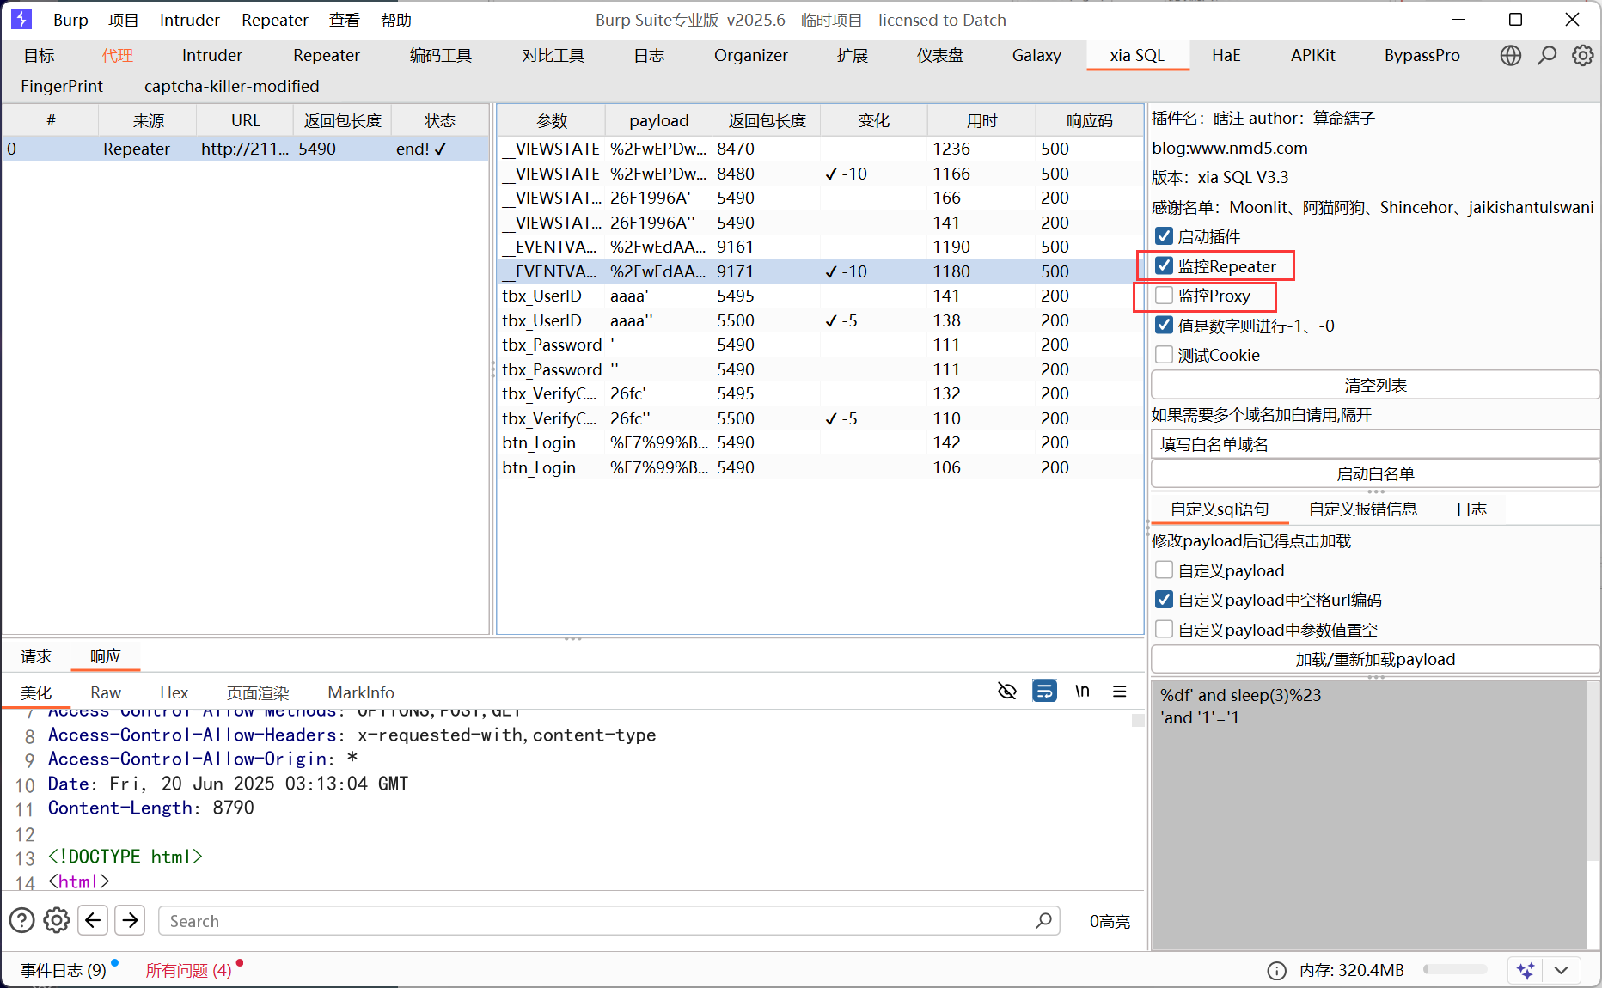This screenshot has width=1602, height=988.
Task: Open the Organizer tab
Action: (x=750, y=56)
